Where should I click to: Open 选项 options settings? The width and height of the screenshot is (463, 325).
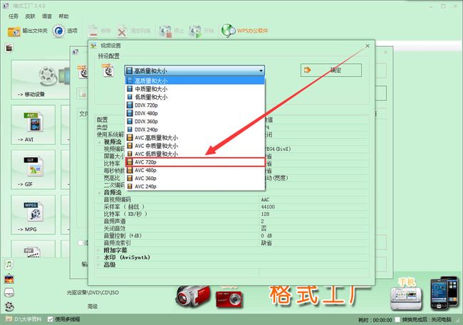(x=65, y=31)
